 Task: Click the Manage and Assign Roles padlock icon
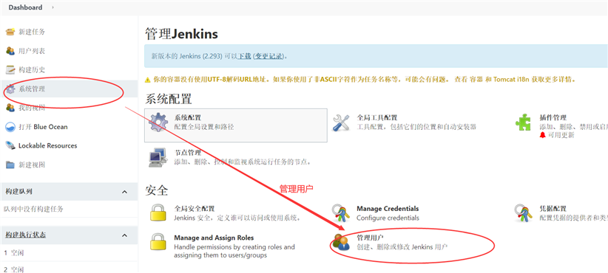pos(158,242)
